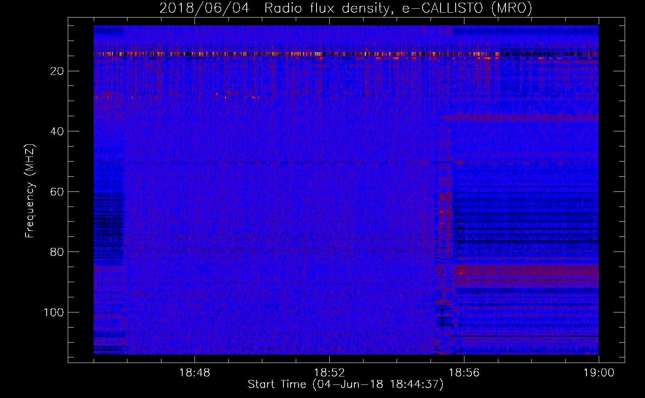Click the bright orange interference line near 15 MHz
Image resolution: width=645 pixels, height=398 pixels.
[x=346, y=54]
